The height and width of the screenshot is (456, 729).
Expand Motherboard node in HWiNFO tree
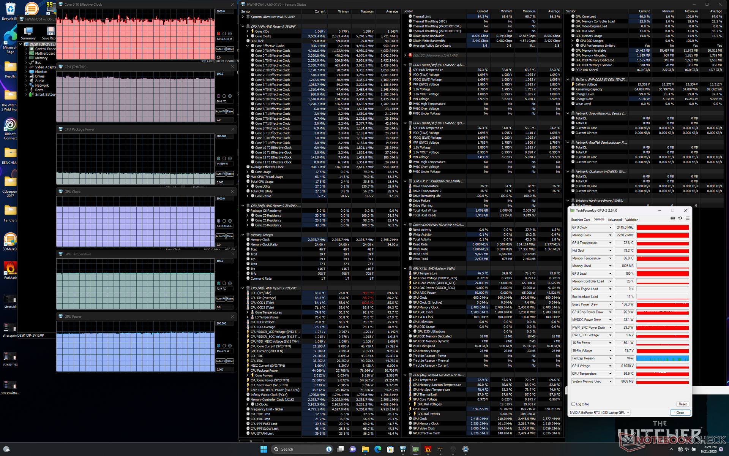[x=26, y=54]
